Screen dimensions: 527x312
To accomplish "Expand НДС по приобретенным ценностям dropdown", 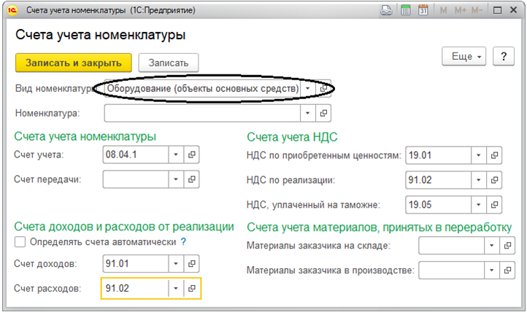I will [x=479, y=155].
